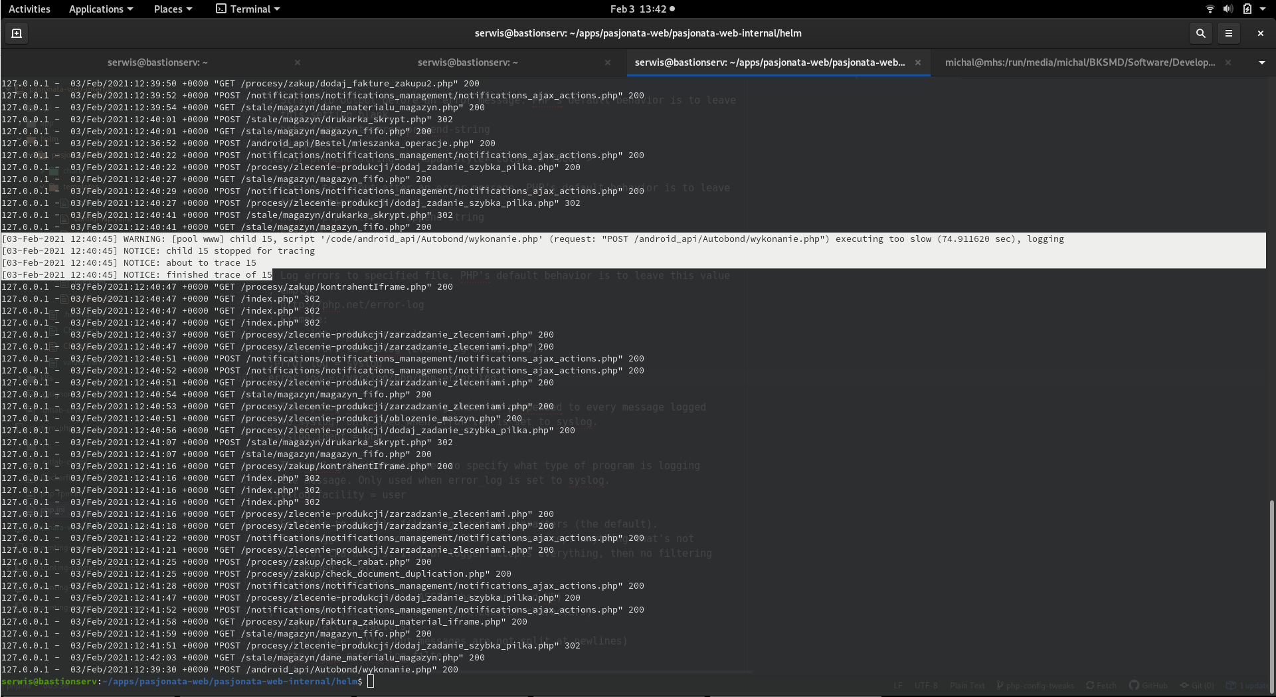Click the dodaj_fakture_zakupu2.php log line

pyautogui.click(x=240, y=84)
